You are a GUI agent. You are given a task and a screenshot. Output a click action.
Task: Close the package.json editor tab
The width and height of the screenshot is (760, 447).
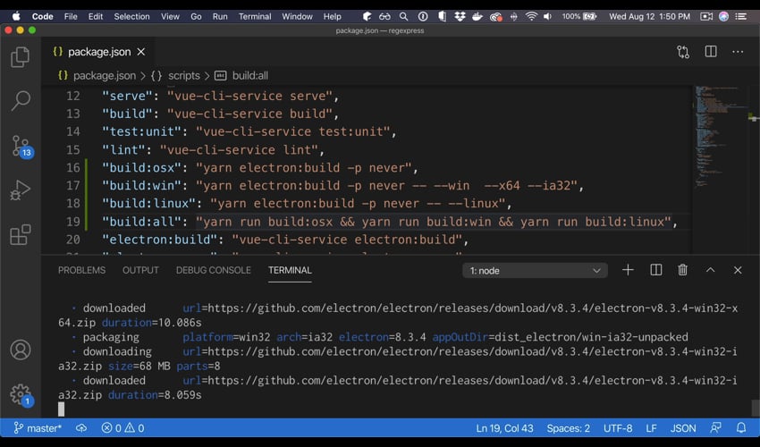coord(141,52)
